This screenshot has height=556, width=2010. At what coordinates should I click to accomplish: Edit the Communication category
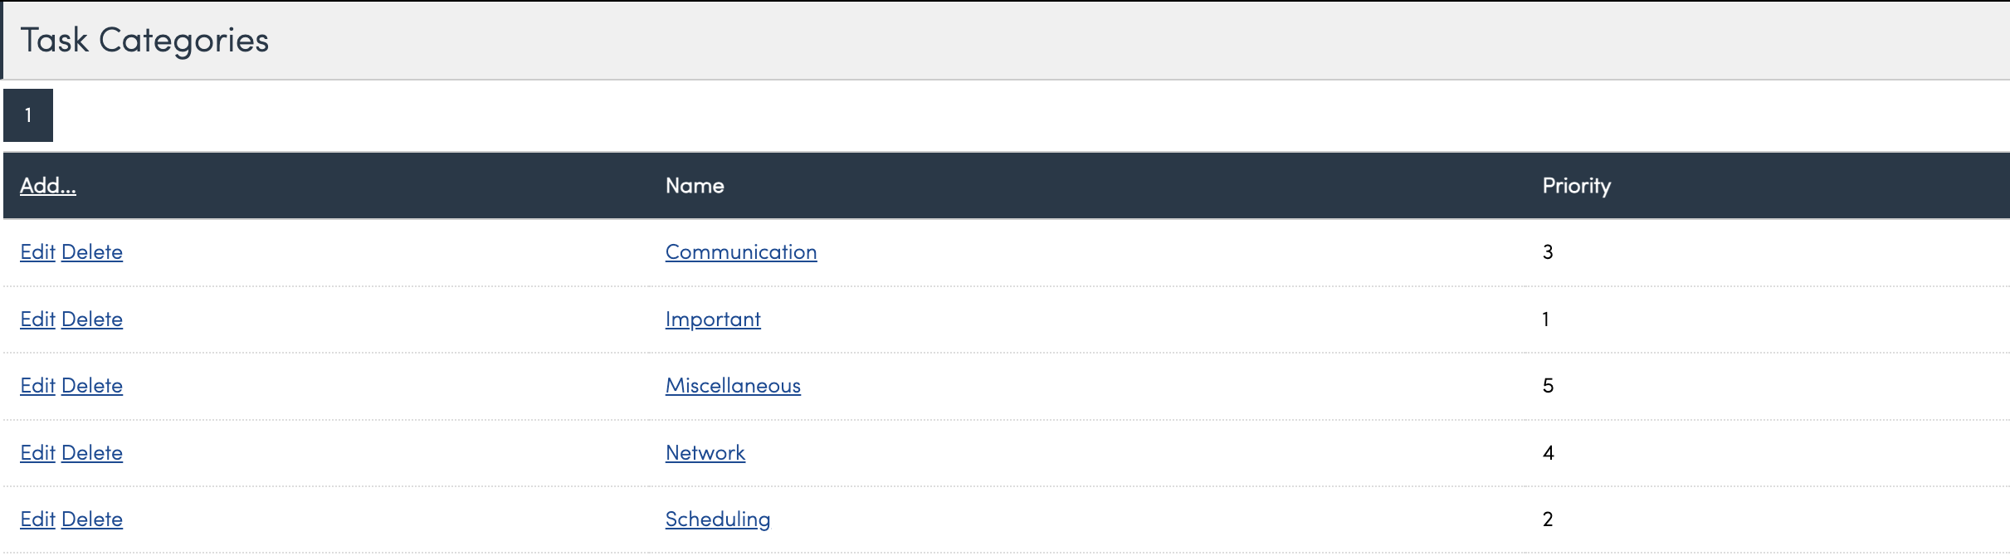click(37, 251)
